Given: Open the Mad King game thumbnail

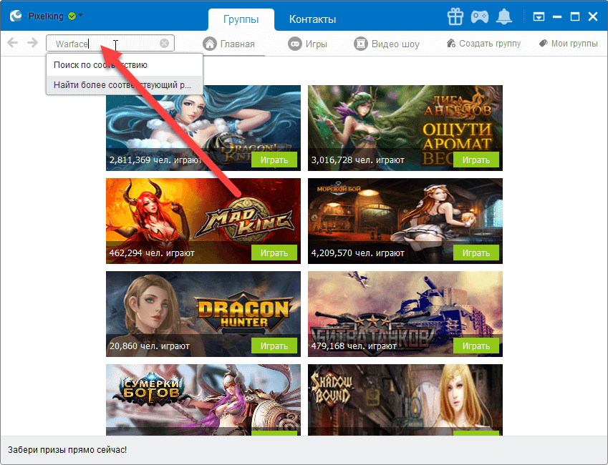Looking at the screenshot, I should (x=203, y=221).
